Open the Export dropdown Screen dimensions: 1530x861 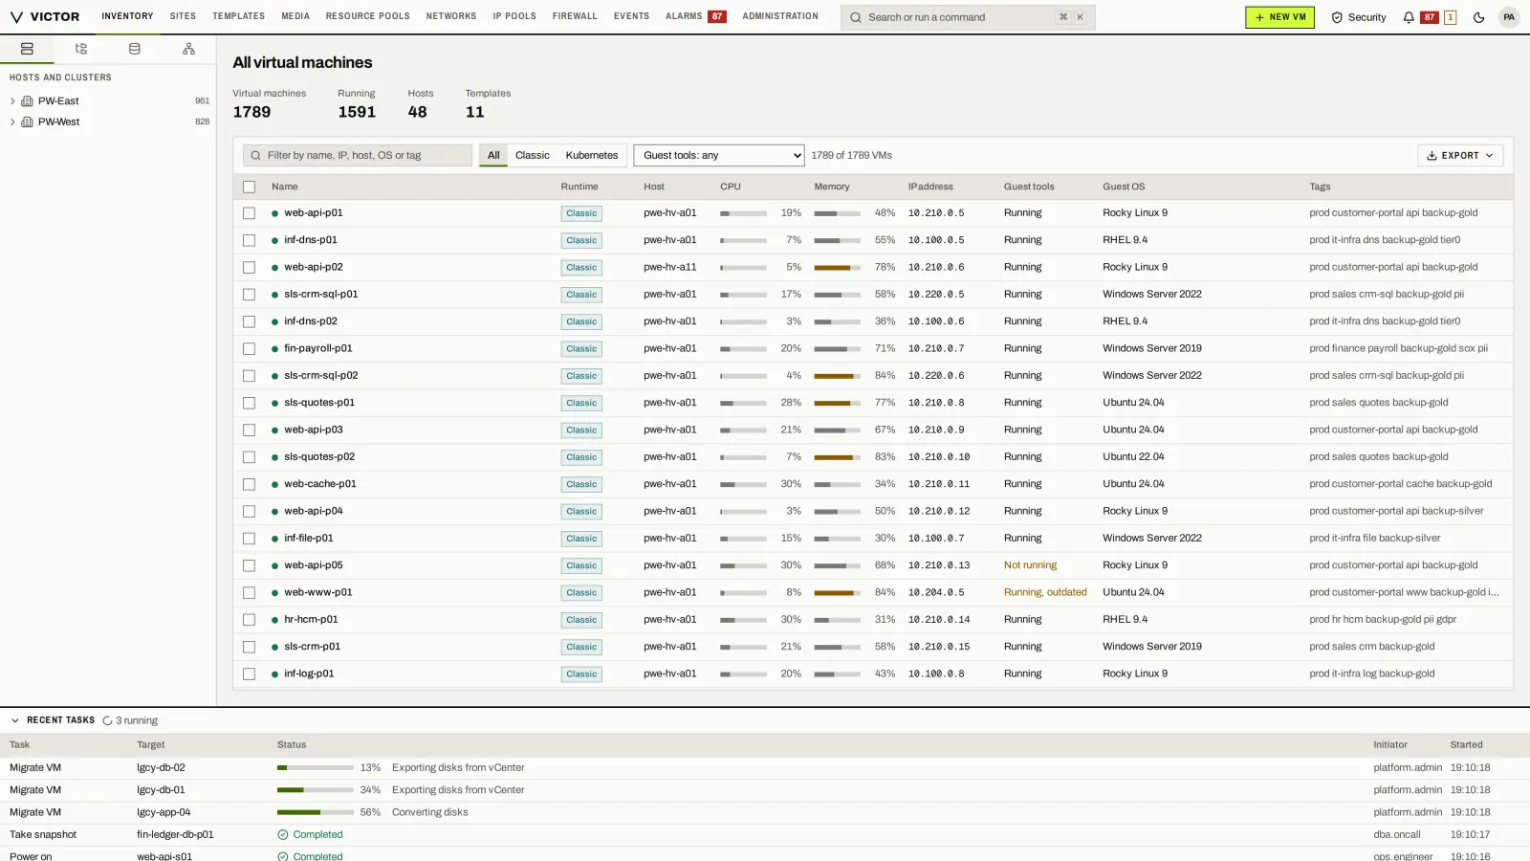[x=1460, y=155]
